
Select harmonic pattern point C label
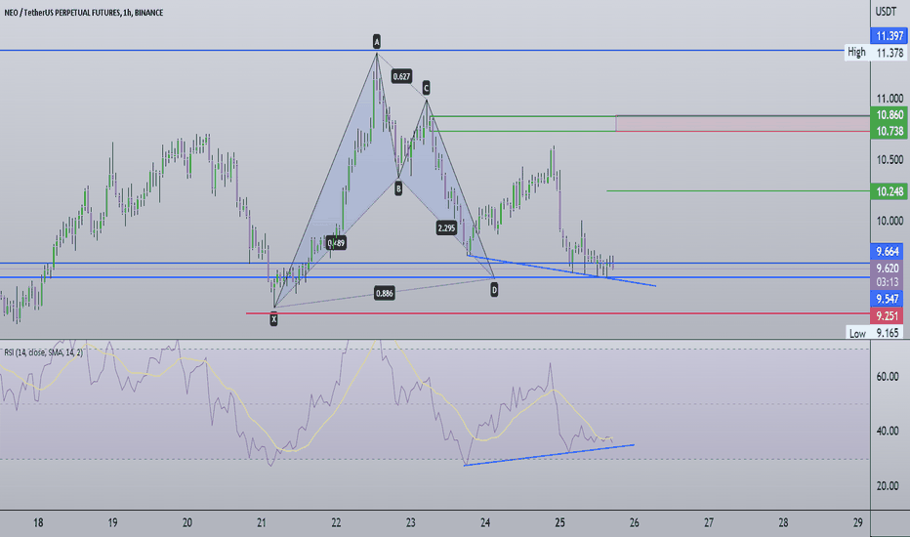tap(426, 88)
